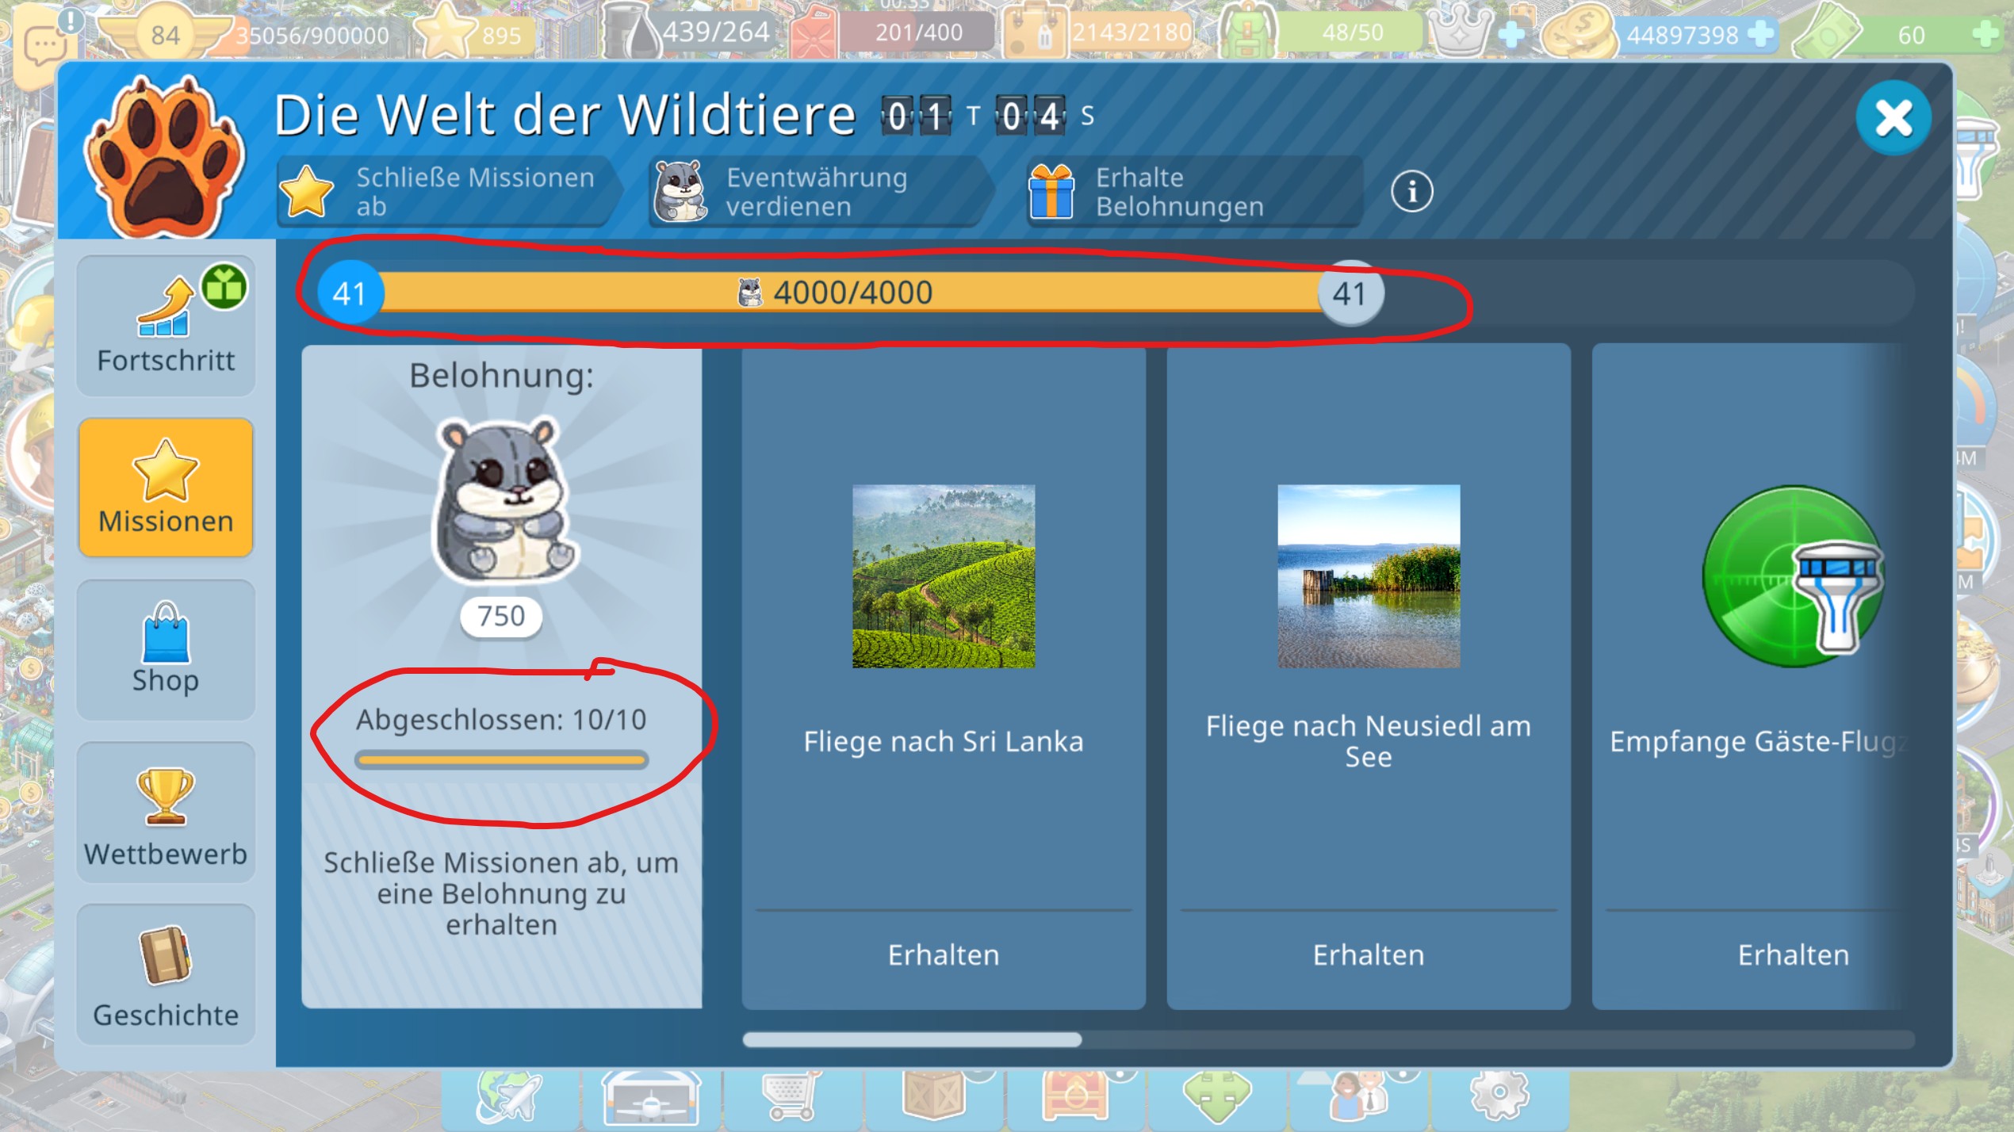Click the green gift badge on Fortschritt

(x=224, y=286)
